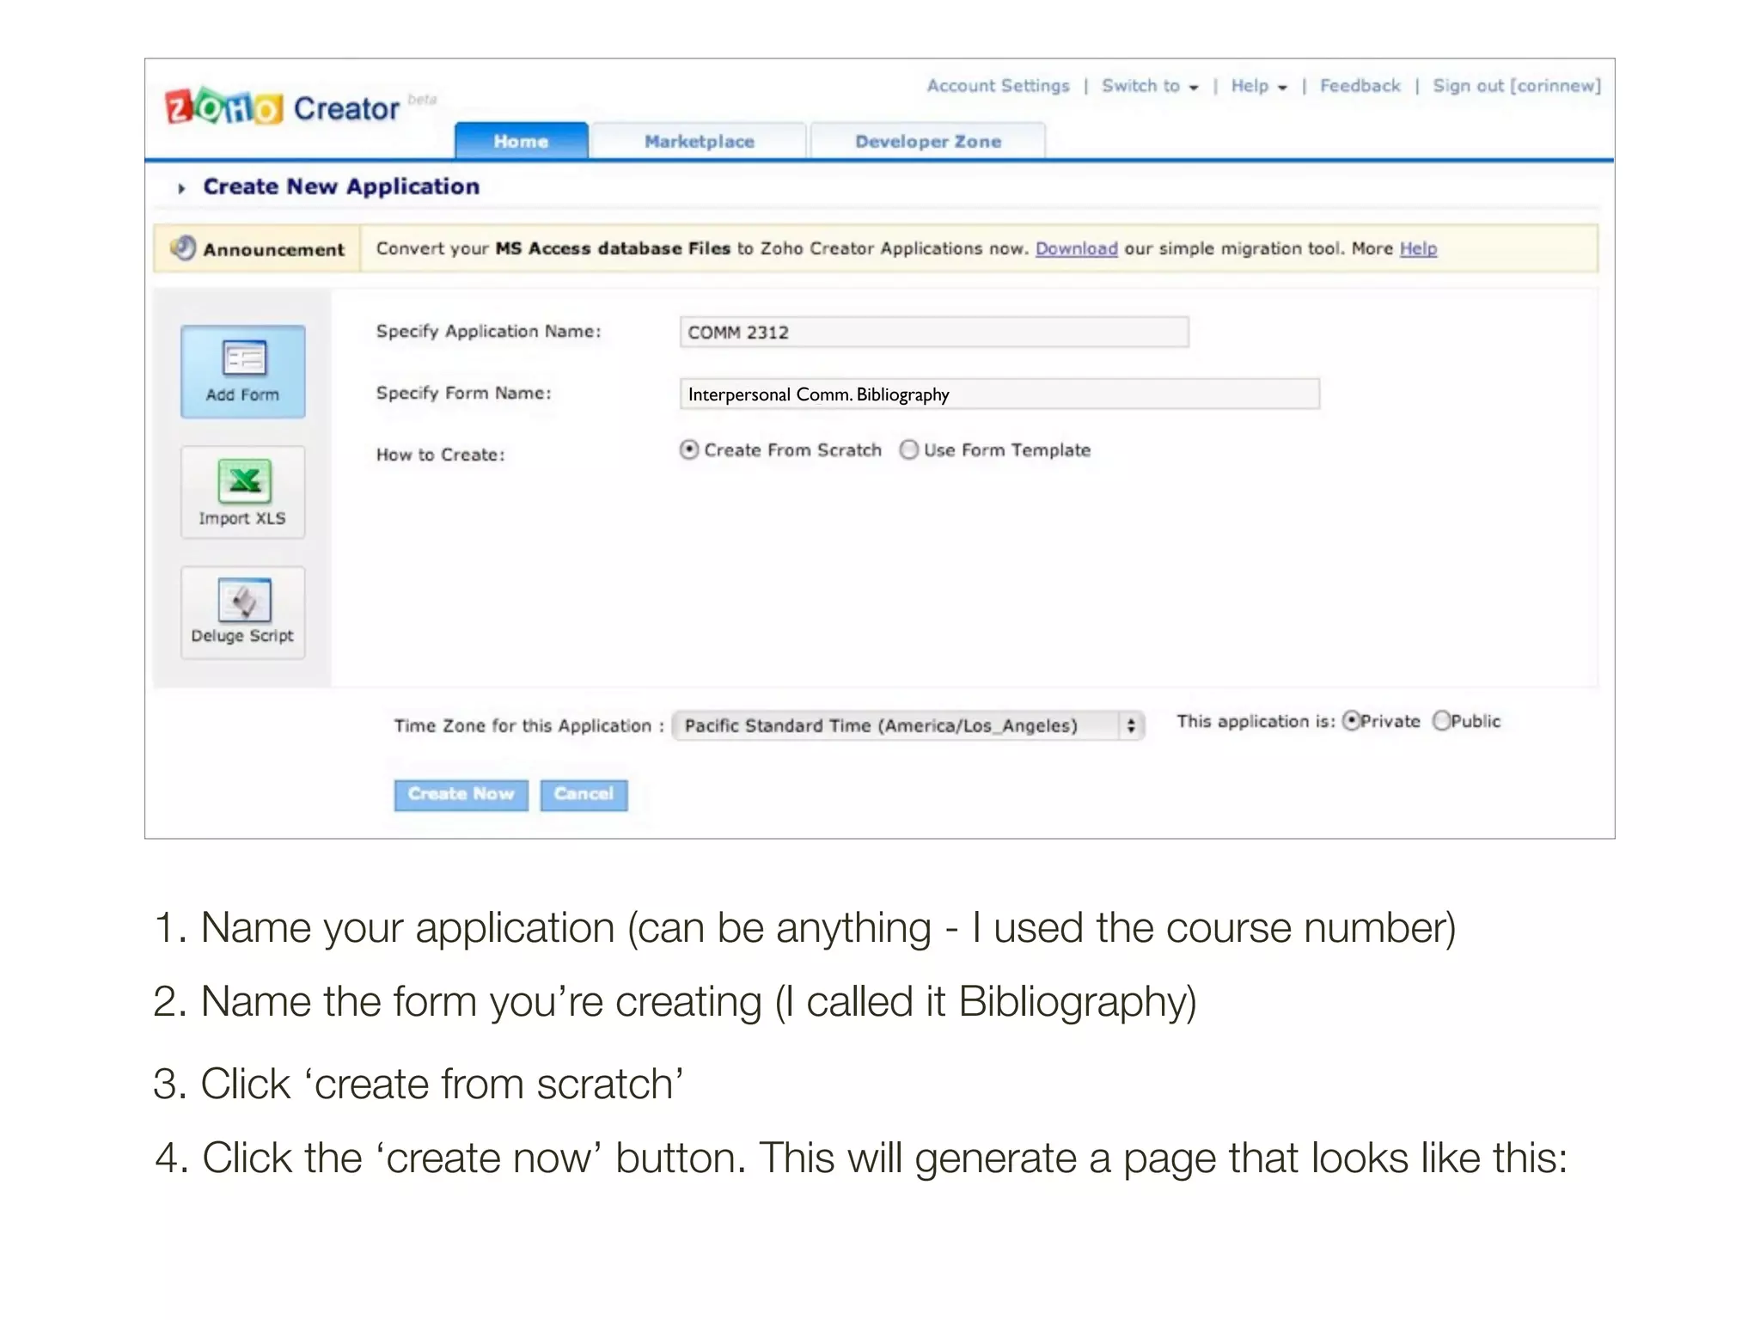Open Account Settings link
The height and width of the screenshot is (1320, 1760).
999,86
